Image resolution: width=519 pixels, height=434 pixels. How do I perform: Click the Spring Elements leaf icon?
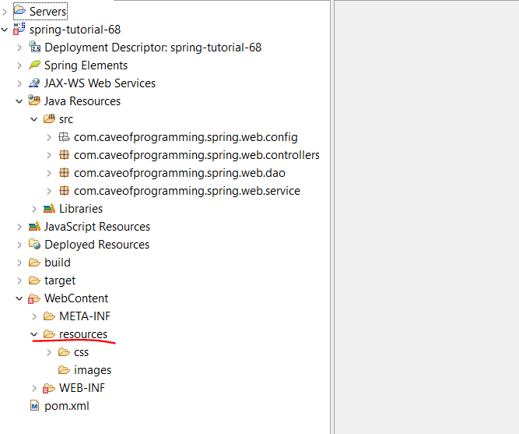pos(34,65)
